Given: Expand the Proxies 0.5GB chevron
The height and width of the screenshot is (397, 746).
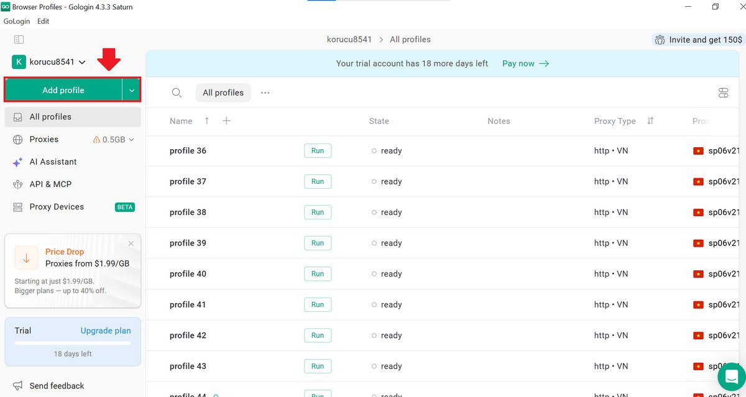Looking at the screenshot, I should (131, 140).
